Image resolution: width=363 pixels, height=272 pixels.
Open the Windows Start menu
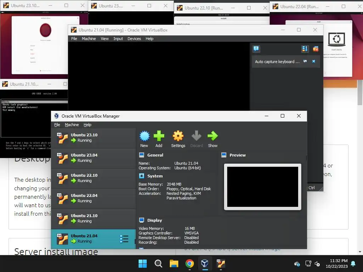coord(143,263)
